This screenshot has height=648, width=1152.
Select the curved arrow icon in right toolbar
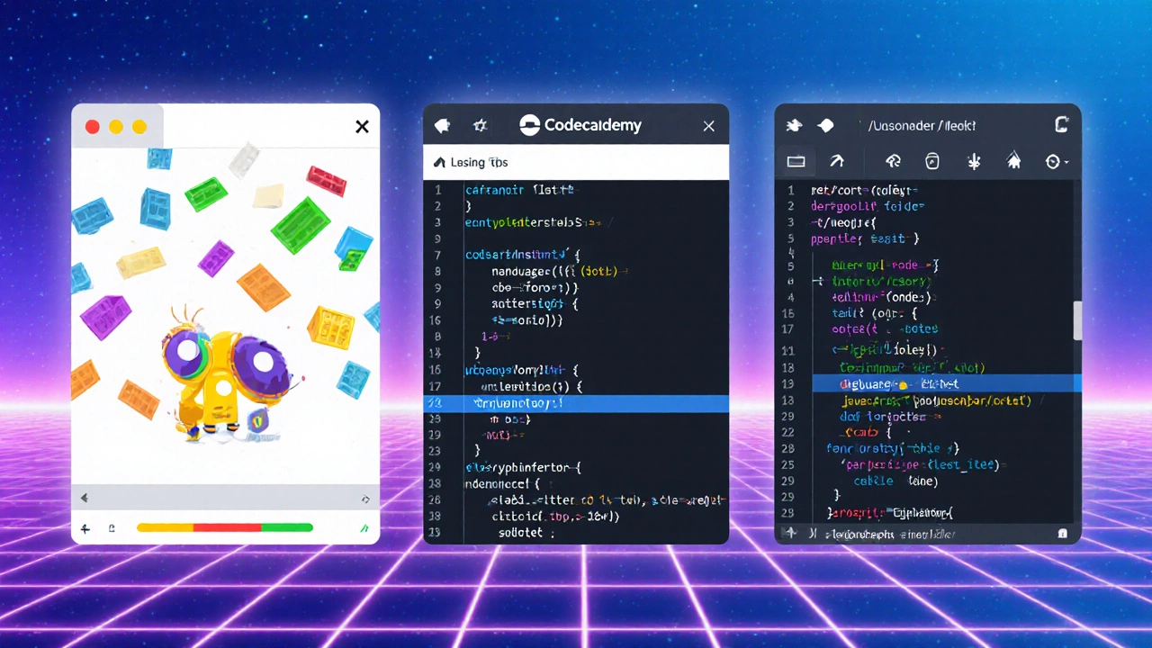(x=837, y=162)
